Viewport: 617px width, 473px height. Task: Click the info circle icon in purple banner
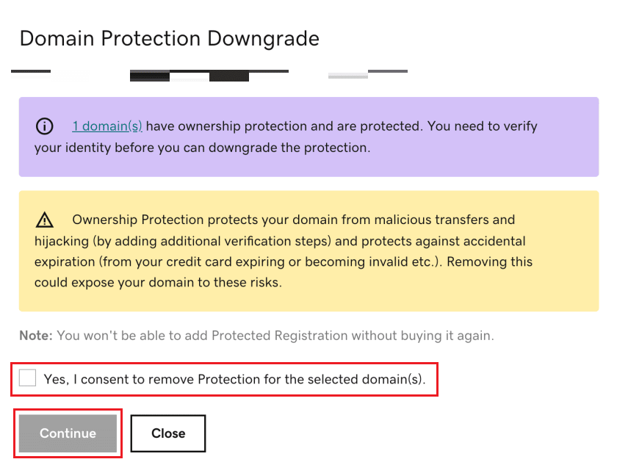click(x=44, y=126)
